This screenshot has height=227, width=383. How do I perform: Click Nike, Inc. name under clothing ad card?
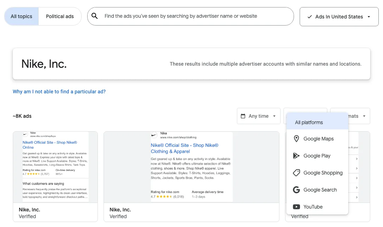point(120,210)
